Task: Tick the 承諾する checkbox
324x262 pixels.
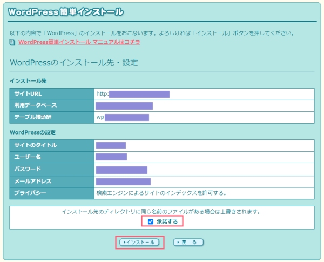Action: click(151, 221)
